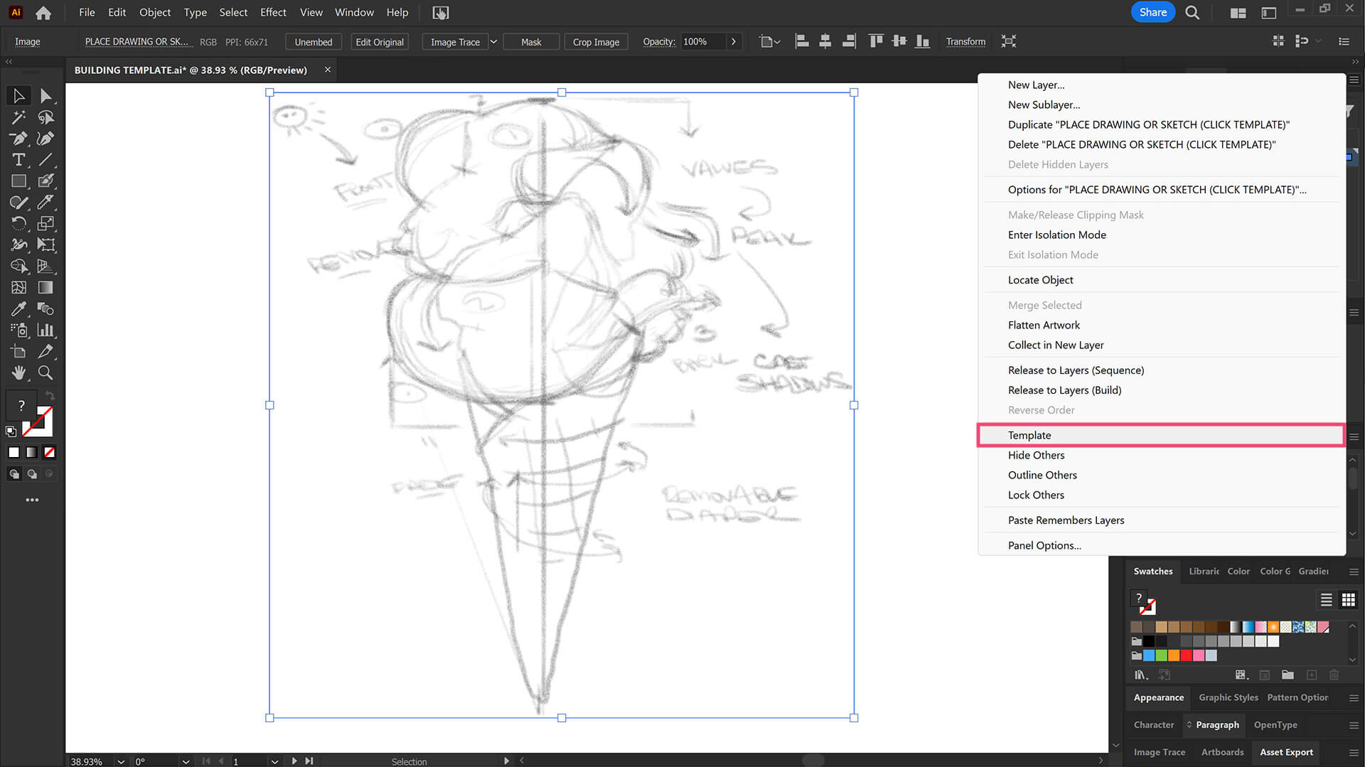Select the Mesh tool

(18, 288)
